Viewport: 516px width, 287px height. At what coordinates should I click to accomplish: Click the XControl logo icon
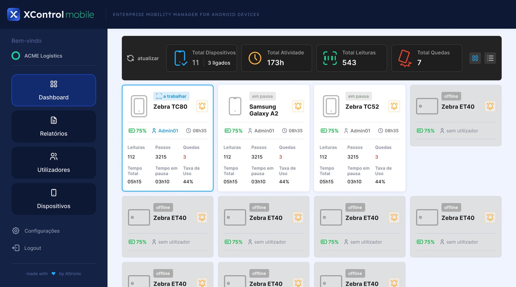click(x=14, y=15)
